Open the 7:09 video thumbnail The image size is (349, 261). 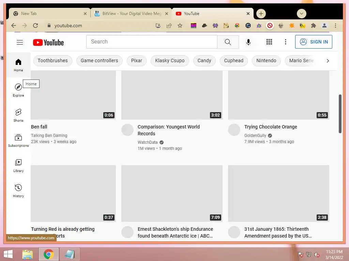click(x=172, y=193)
